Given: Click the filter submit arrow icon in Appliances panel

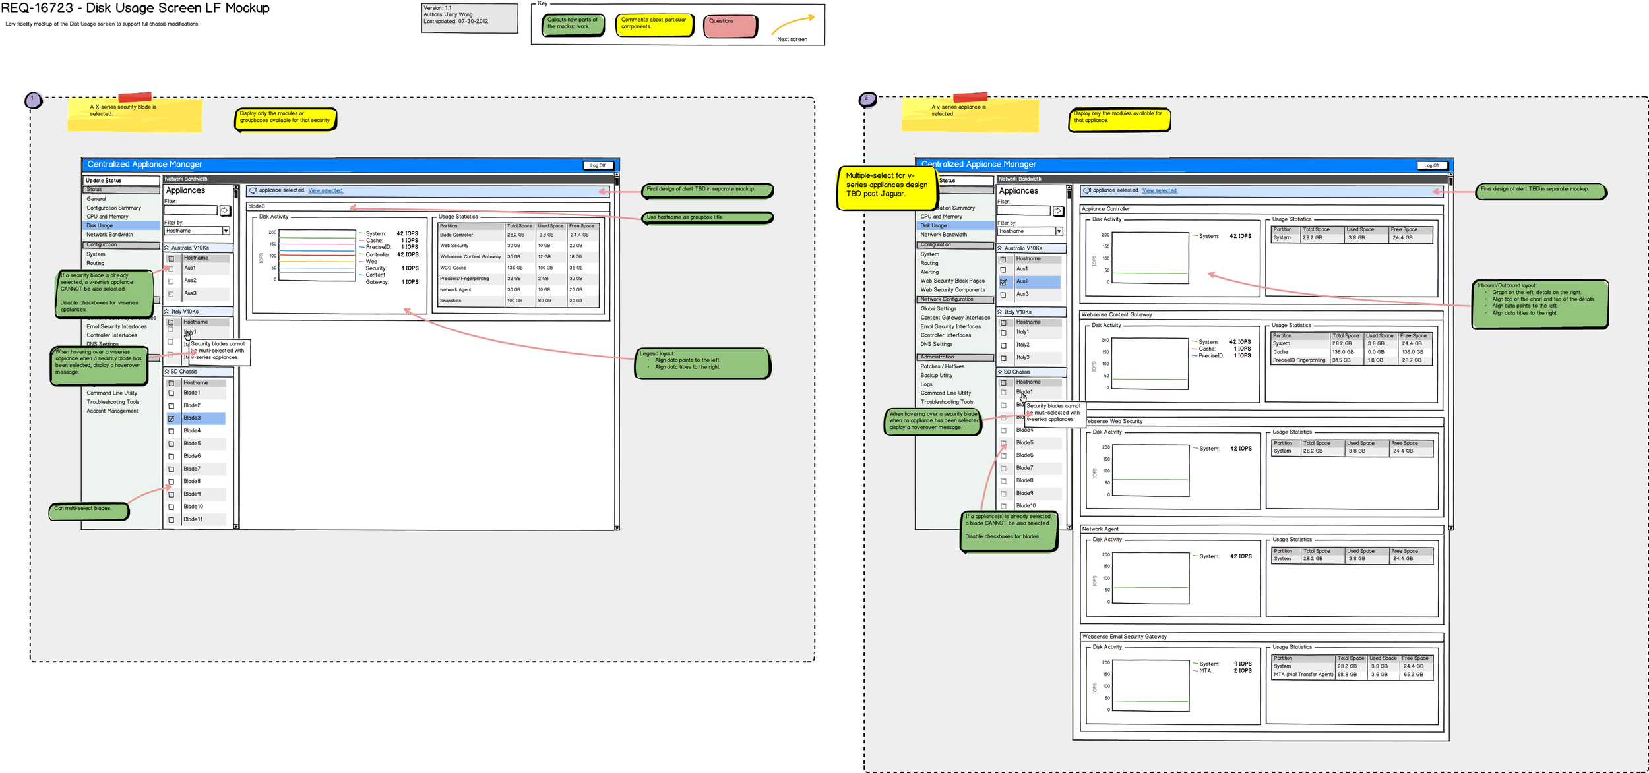Looking at the screenshot, I should click(x=225, y=210).
